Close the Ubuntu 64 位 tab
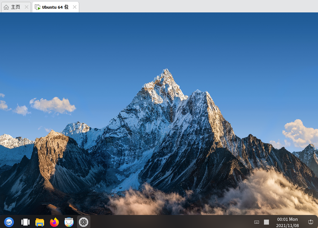Image resolution: width=318 pixels, height=228 pixels. pyautogui.click(x=74, y=7)
